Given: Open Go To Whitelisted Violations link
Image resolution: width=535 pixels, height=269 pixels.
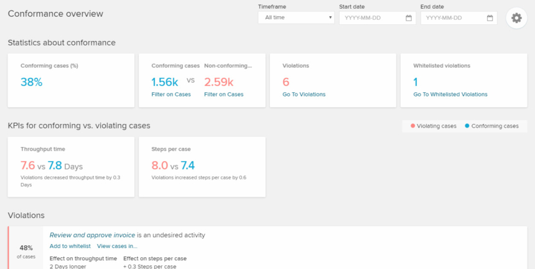Looking at the screenshot, I should [x=450, y=95].
